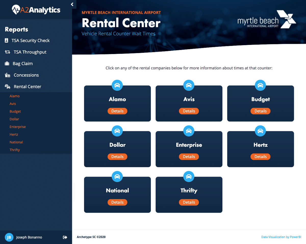This screenshot has height=244, width=306.
Task: Click the car icon above Thrifty card
Action: click(189, 176)
